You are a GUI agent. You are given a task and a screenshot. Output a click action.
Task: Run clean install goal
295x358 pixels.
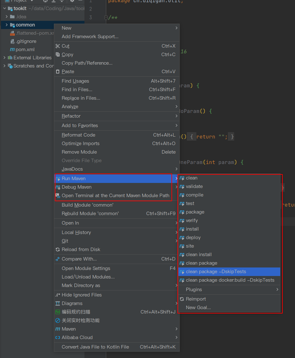click(229, 255)
